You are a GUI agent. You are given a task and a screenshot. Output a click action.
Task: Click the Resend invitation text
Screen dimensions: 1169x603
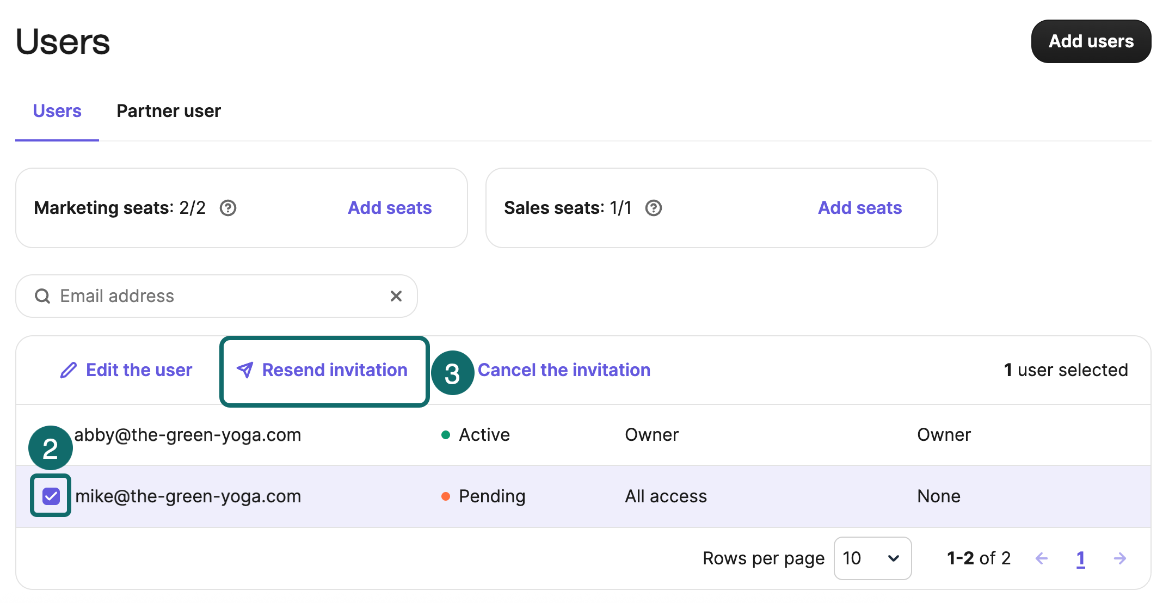click(x=335, y=370)
